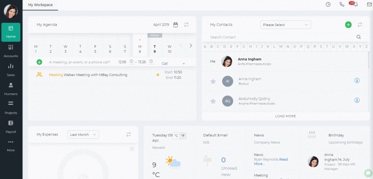Switch temperature unit to °F
Screen dimensions: 373x179
tap(183, 136)
